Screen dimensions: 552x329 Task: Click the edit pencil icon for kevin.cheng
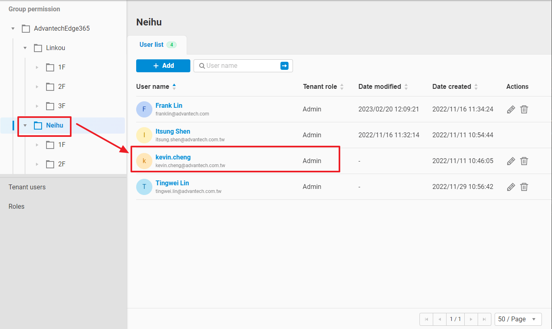point(511,161)
